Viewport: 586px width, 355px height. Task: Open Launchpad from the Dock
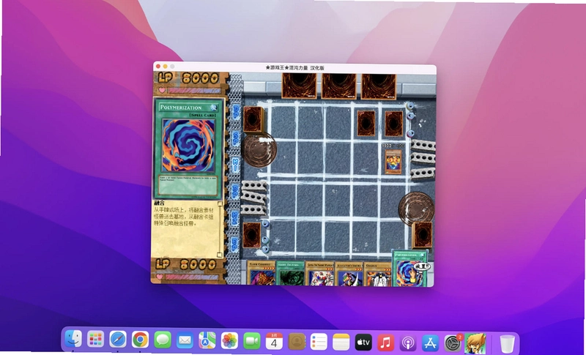[96, 340]
